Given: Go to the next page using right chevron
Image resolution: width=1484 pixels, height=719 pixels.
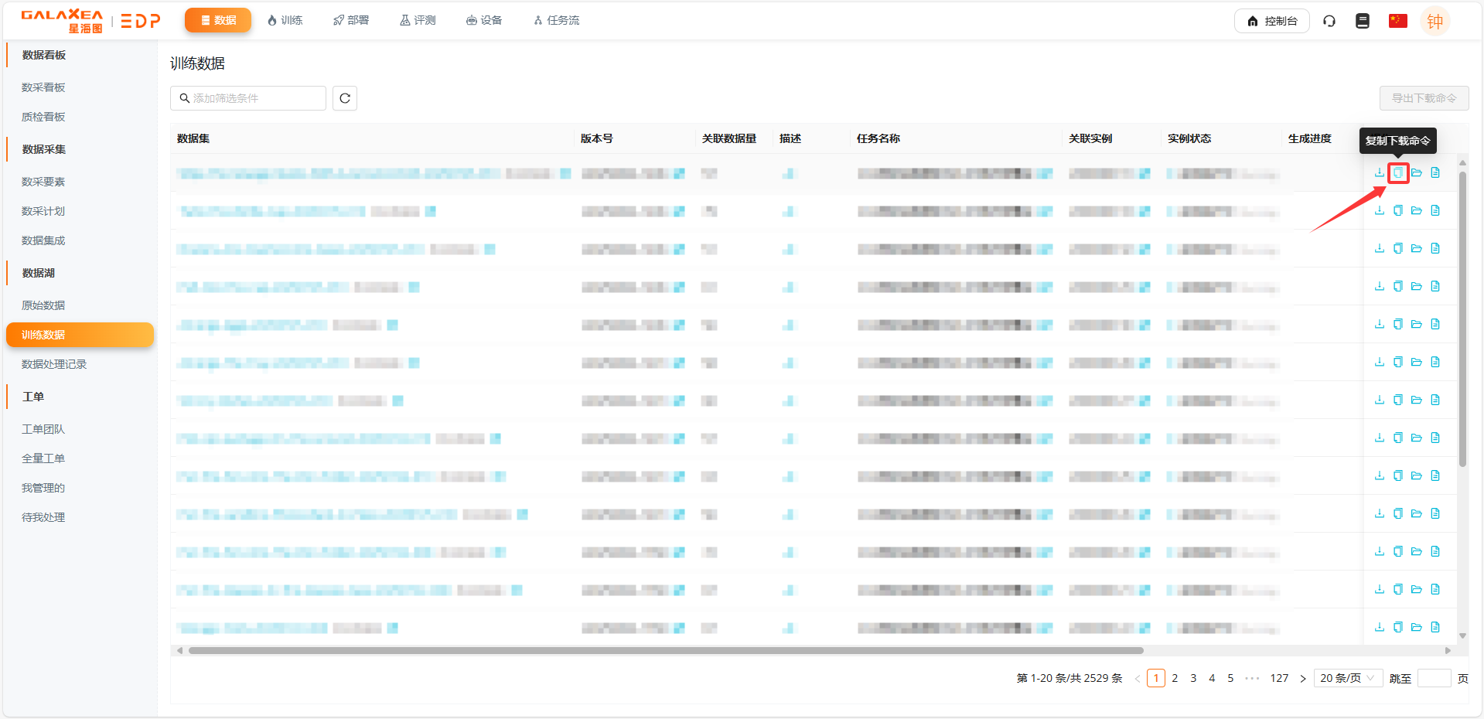Looking at the screenshot, I should (1302, 678).
